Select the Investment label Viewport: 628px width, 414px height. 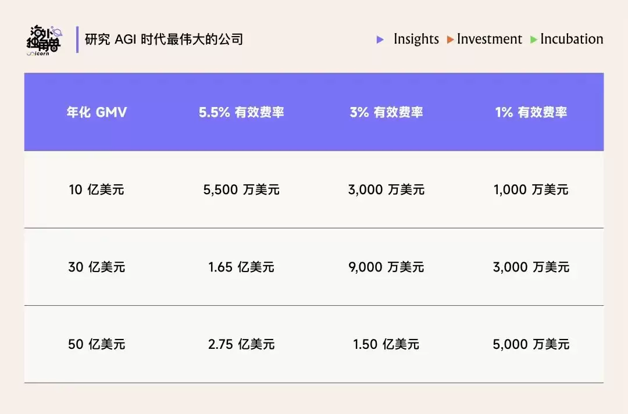pos(490,39)
